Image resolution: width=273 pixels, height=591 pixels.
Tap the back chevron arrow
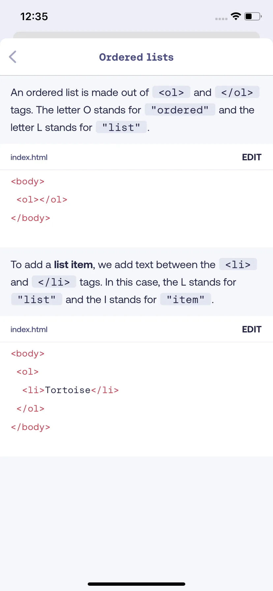(13, 57)
